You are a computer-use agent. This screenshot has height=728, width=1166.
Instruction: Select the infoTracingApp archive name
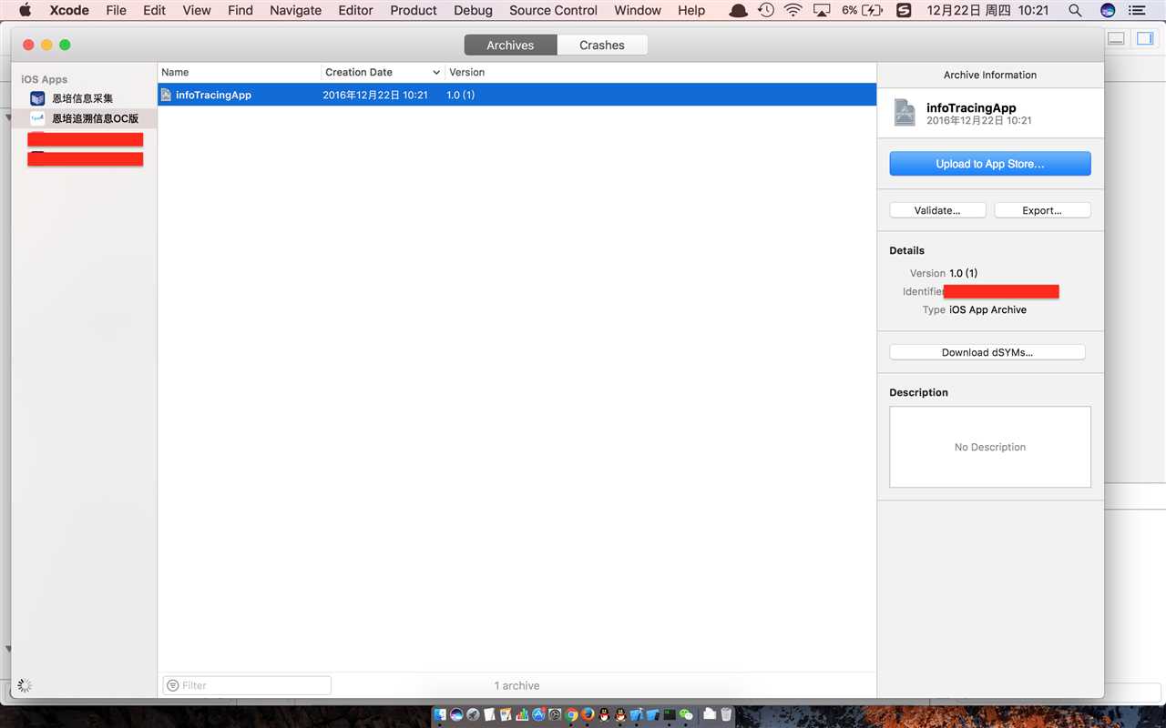pyautogui.click(x=213, y=95)
